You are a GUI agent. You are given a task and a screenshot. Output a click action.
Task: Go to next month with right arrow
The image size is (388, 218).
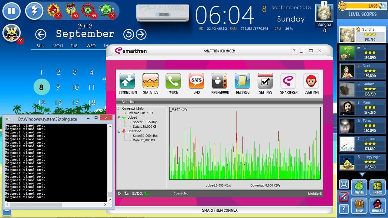(141, 34)
